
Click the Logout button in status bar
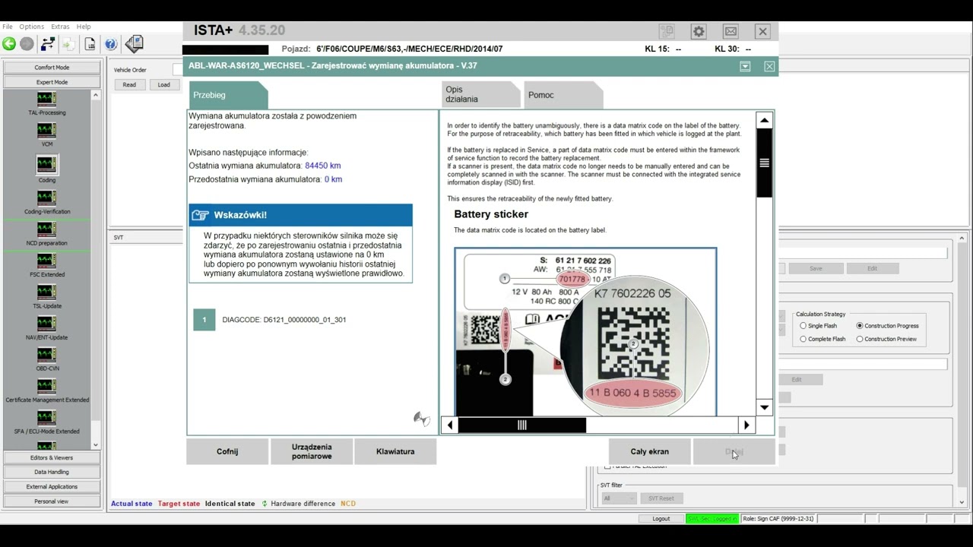pyautogui.click(x=661, y=519)
